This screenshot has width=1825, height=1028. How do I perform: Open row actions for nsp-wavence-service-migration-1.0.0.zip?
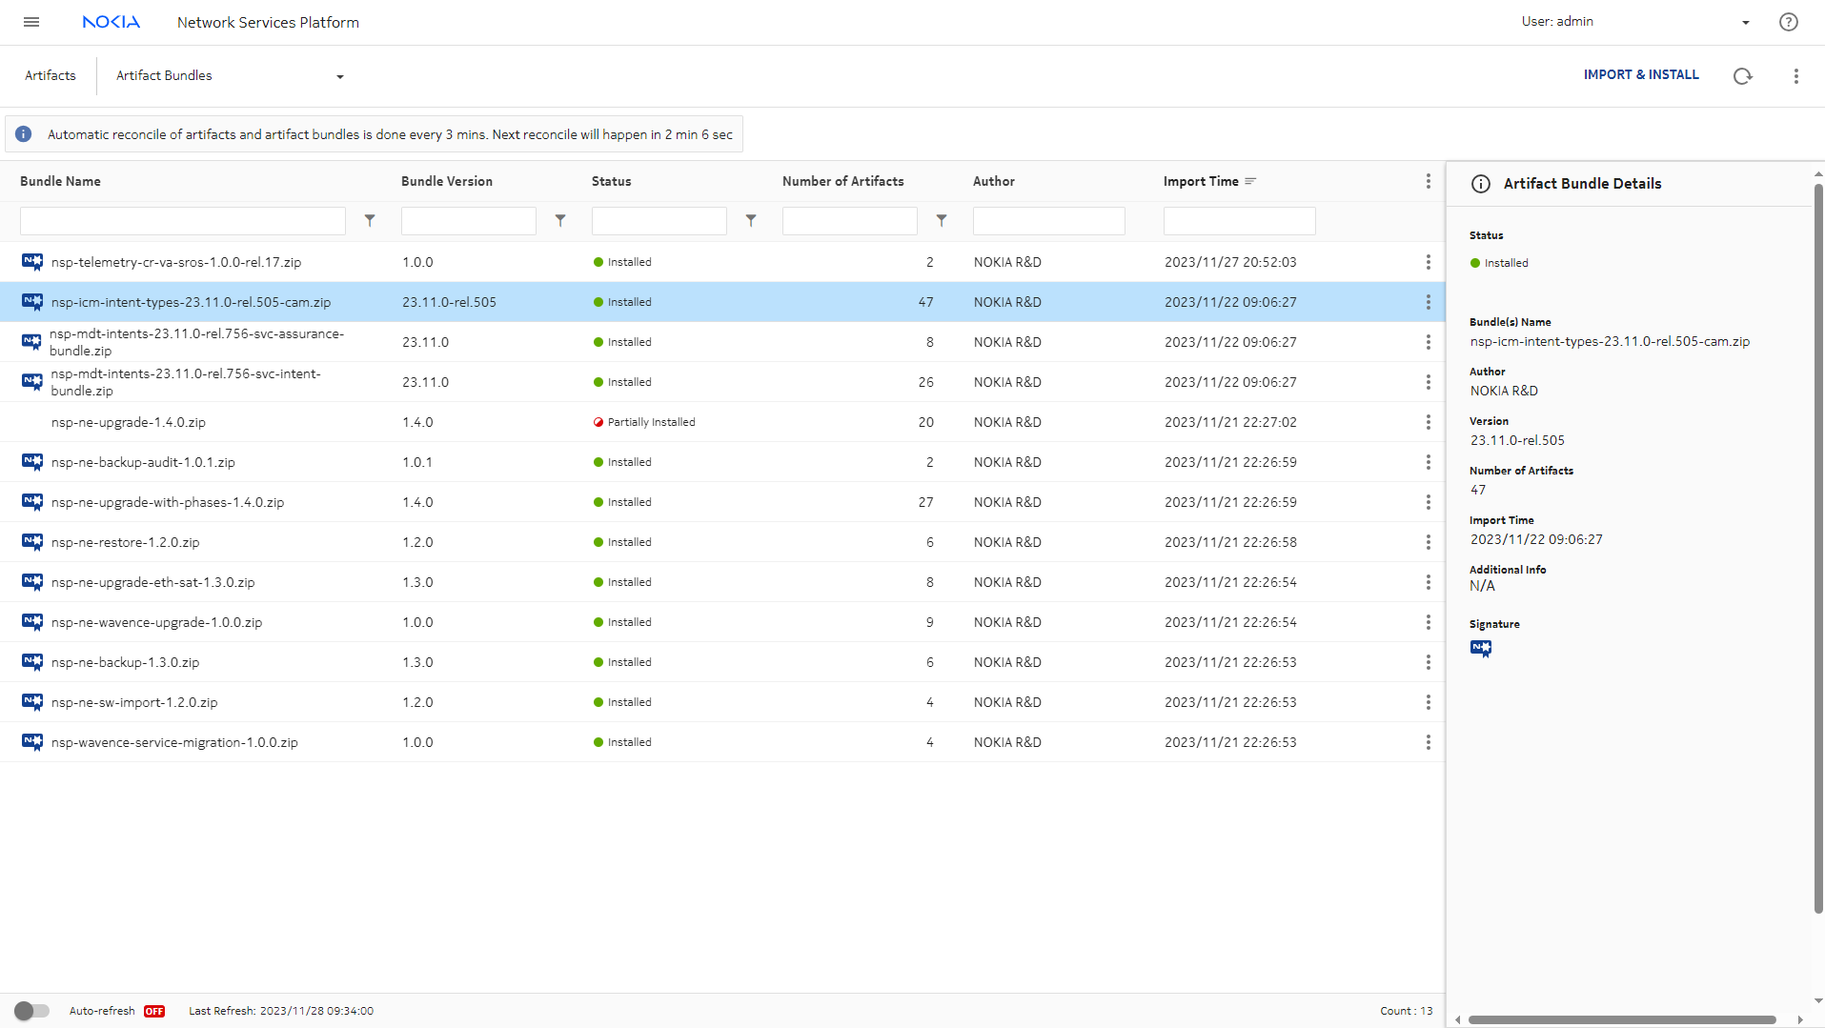point(1428,742)
